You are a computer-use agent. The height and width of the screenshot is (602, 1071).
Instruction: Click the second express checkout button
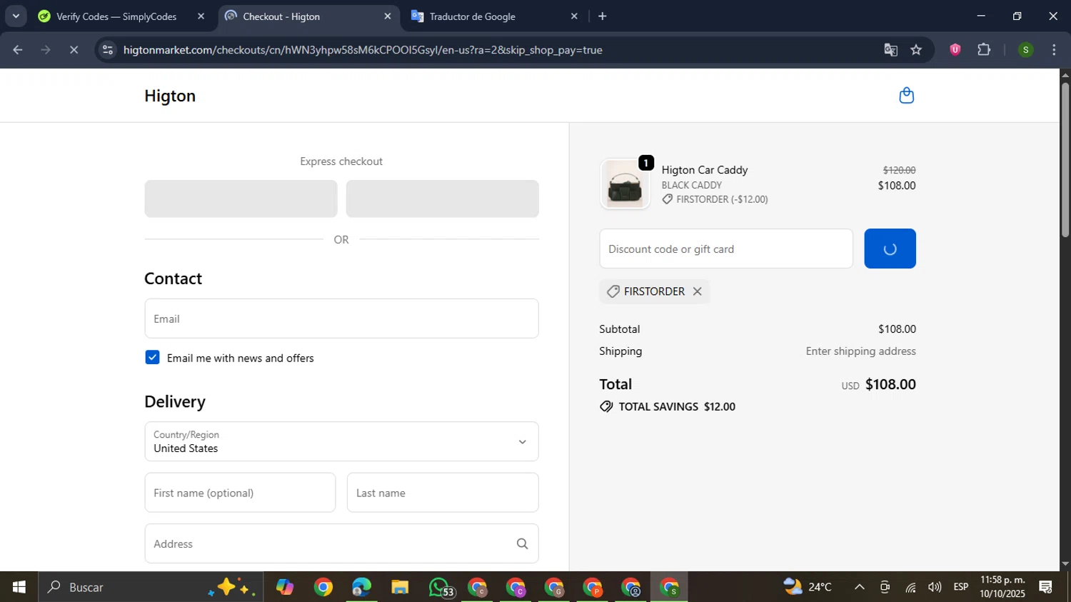pyautogui.click(x=442, y=199)
